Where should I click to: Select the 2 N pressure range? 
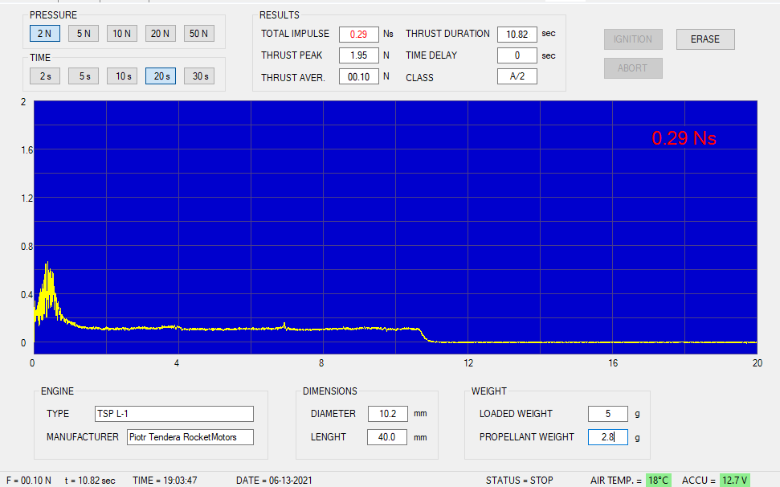[45, 33]
